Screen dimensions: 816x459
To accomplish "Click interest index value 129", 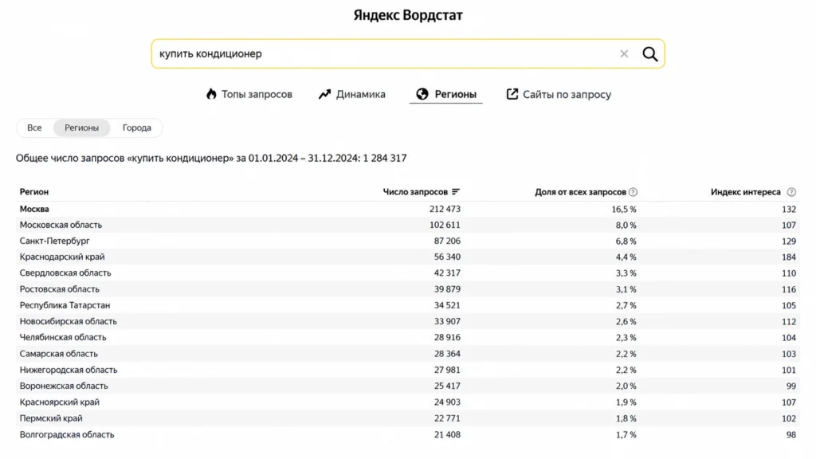I will coord(789,241).
